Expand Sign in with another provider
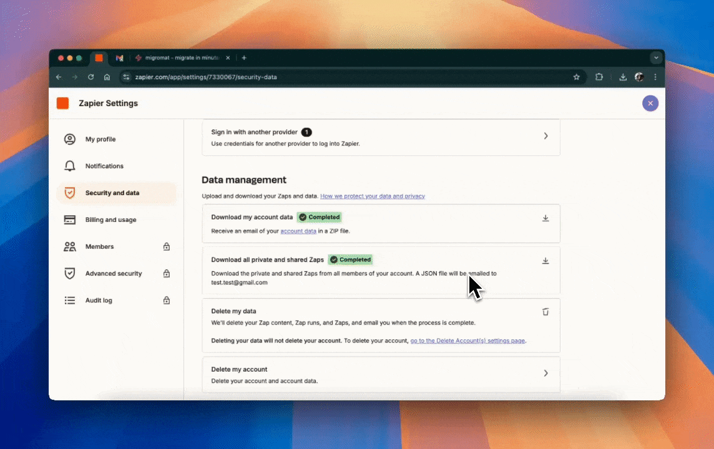 545,136
